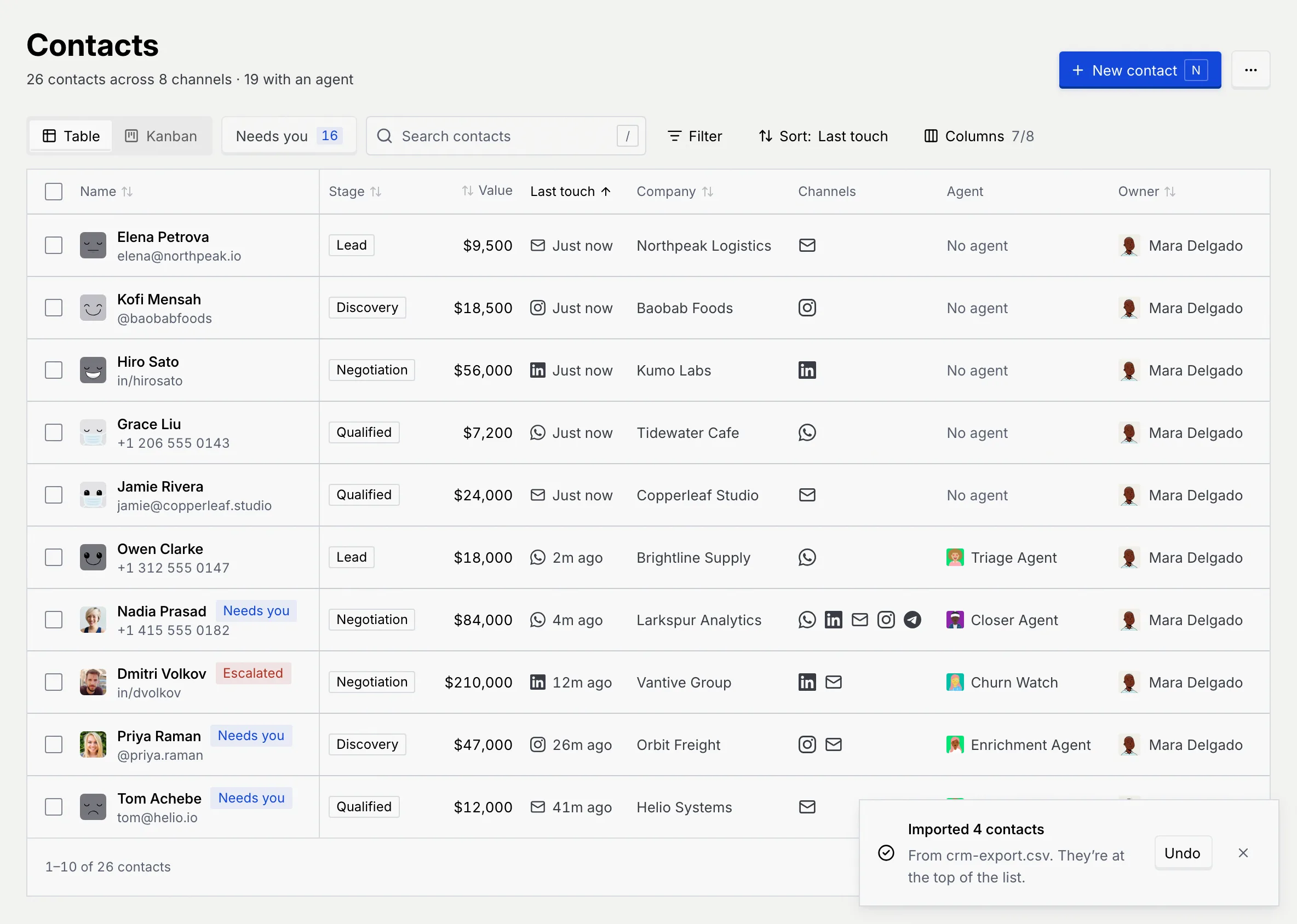Focus the Search contacts field
The image size is (1297, 924).
click(x=506, y=136)
